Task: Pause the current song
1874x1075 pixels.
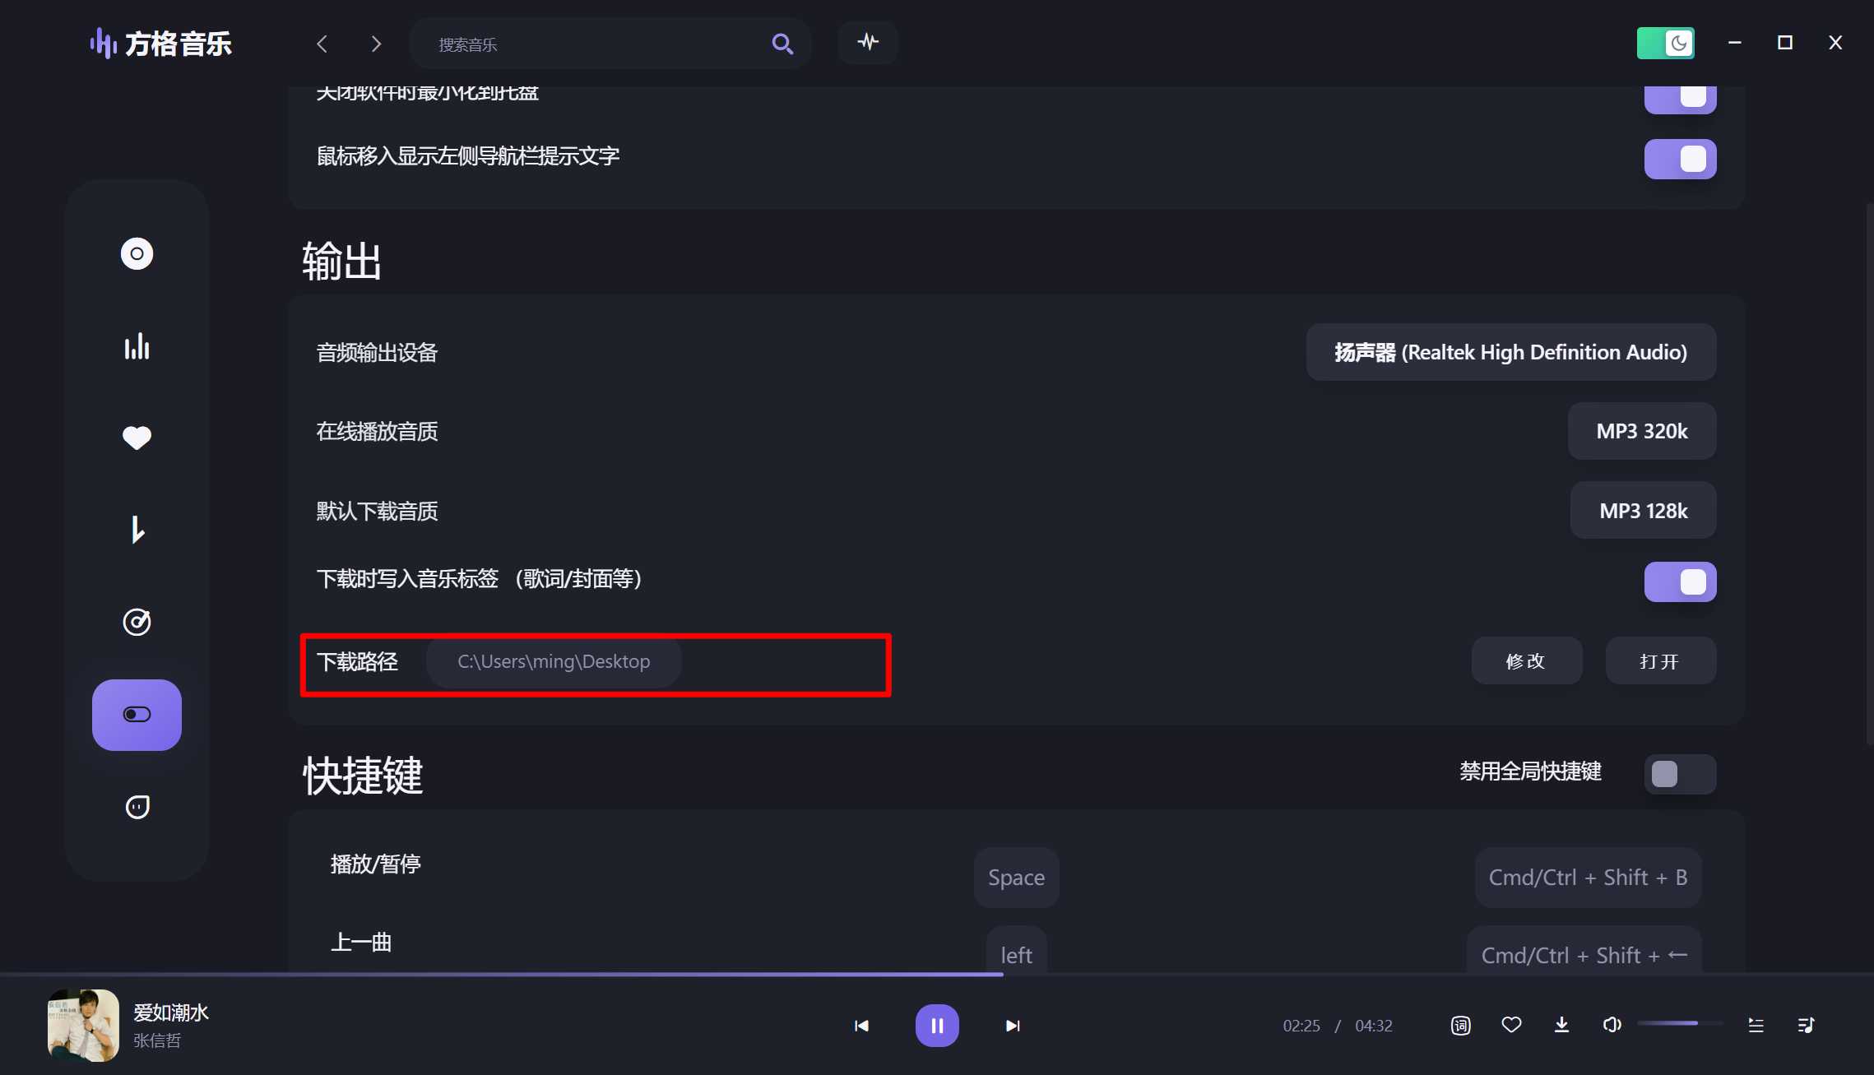Action: point(937,1026)
